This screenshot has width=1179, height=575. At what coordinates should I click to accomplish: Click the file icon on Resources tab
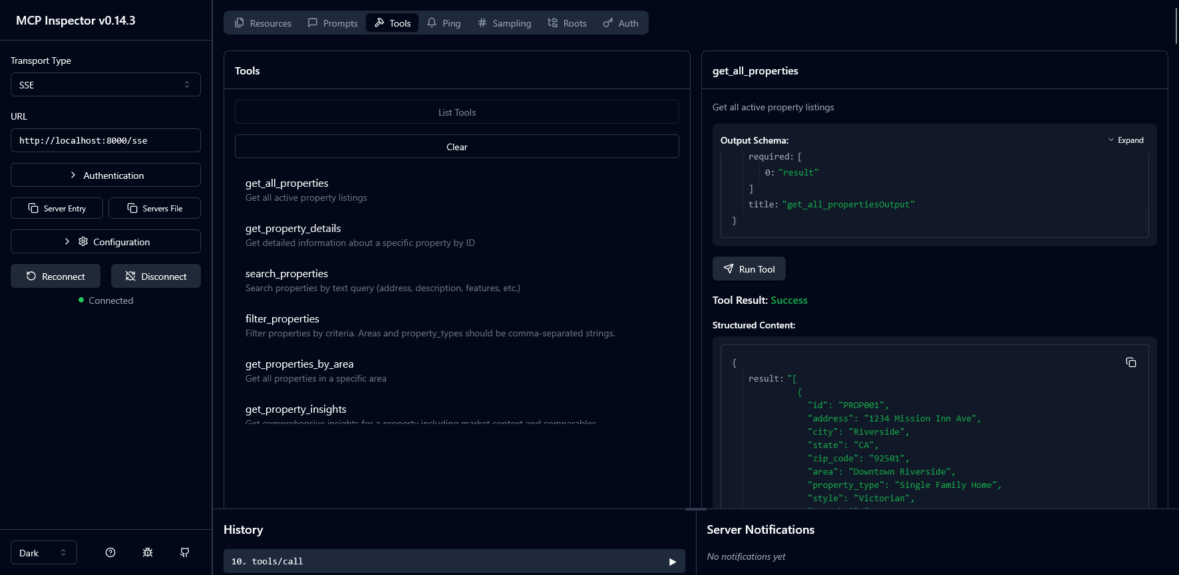240,23
